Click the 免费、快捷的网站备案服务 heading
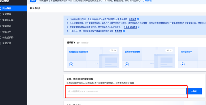Viewport: 206px width, 105px height. [x=80, y=79]
